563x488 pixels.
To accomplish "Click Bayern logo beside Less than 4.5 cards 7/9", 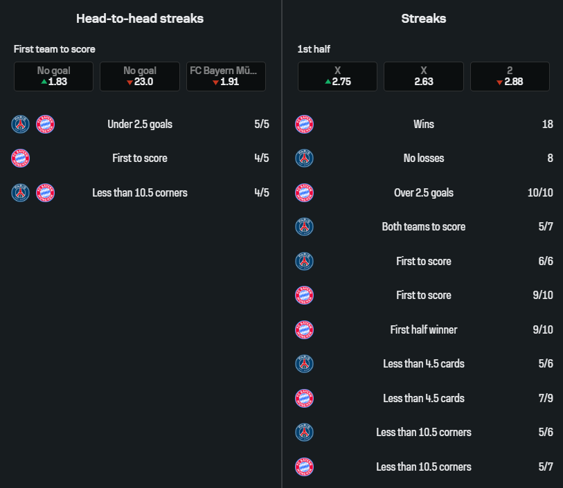I will click(304, 398).
